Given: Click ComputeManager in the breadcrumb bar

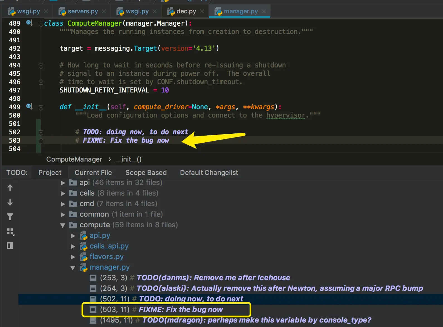Looking at the screenshot, I should click(x=74, y=159).
